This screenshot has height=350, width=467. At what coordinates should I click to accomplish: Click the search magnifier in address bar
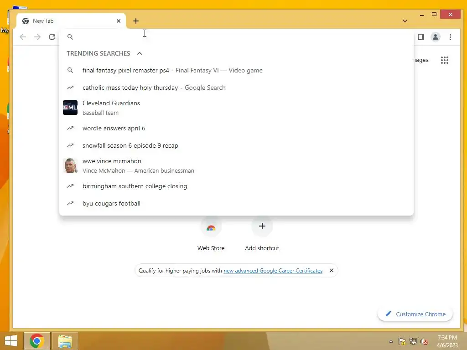(70, 37)
